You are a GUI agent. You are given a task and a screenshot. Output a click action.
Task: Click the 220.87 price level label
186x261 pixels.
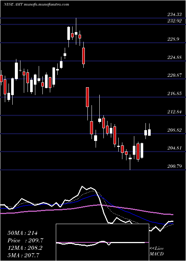click(174, 75)
